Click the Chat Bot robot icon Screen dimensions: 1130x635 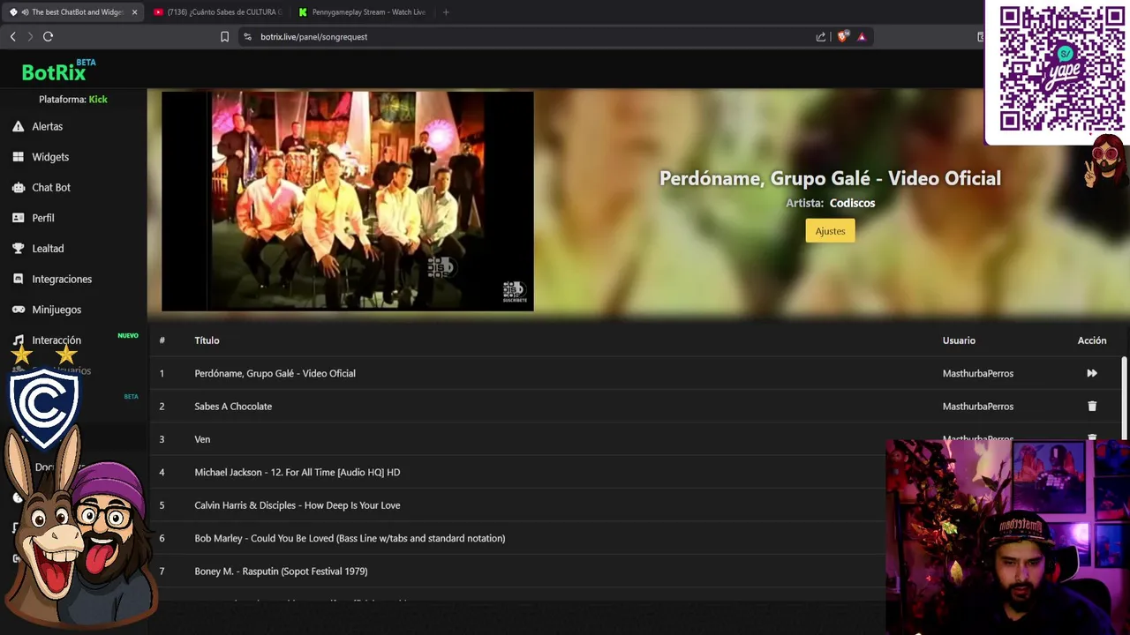point(18,187)
